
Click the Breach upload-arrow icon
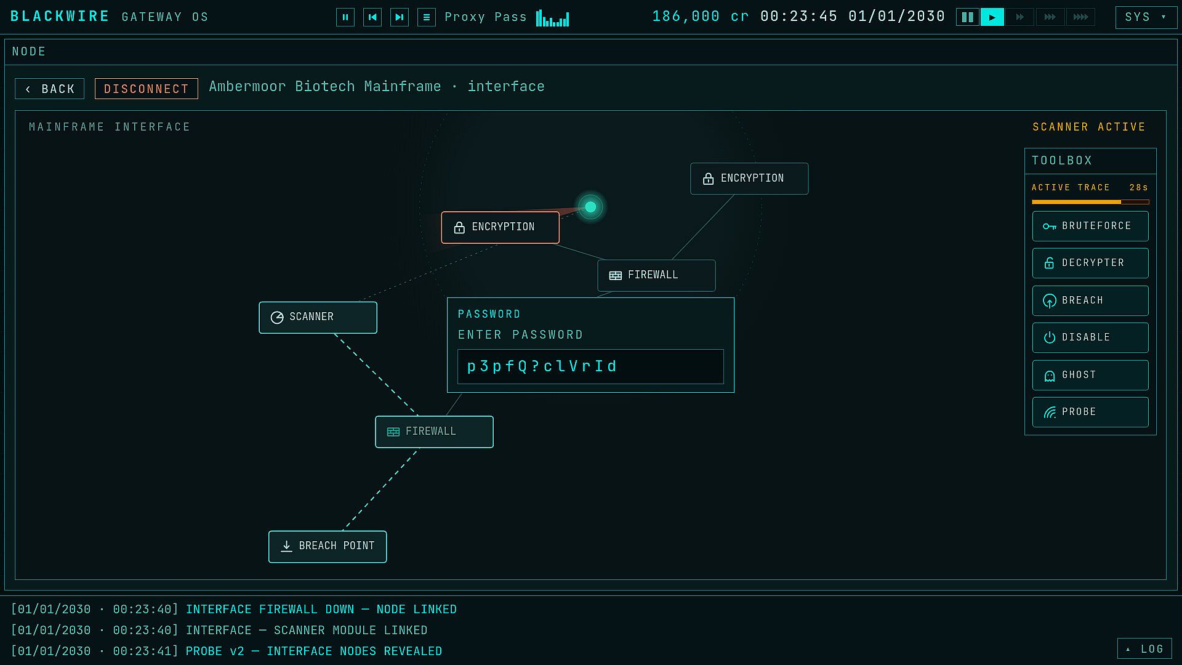1049,300
